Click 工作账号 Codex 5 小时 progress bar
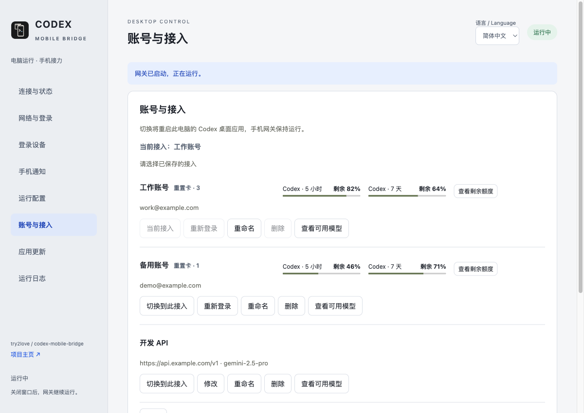Image resolution: width=584 pixels, height=413 pixels. pos(322,196)
